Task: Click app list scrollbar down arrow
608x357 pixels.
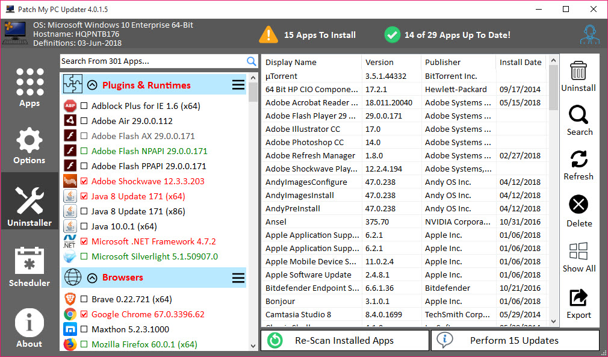Action: [253, 346]
